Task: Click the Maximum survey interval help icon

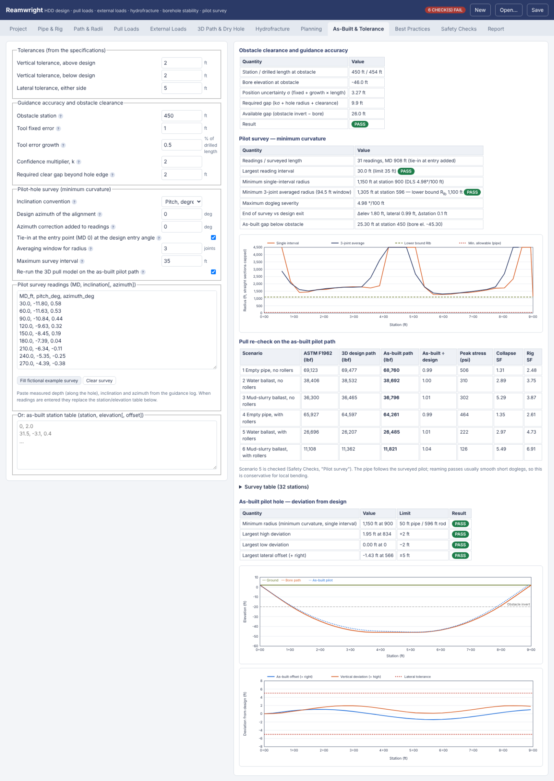Action: coord(82,261)
